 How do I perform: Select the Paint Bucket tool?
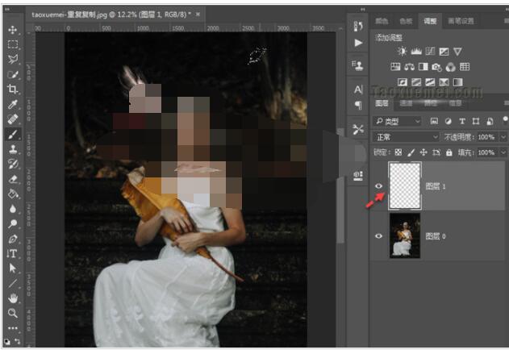[x=13, y=194]
